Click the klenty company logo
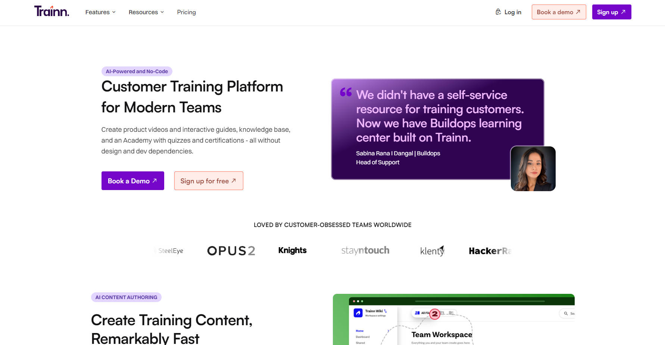 click(x=432, y=251)
